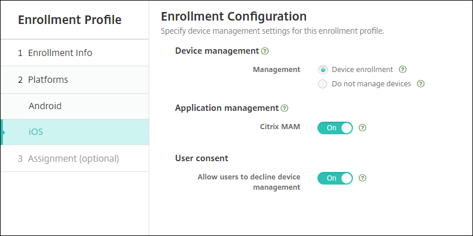Screen dimensions: 473x236
Task: Click help icon beside Citrix MAM toggle
Action: pyautogui.click(x=362, y=128)
